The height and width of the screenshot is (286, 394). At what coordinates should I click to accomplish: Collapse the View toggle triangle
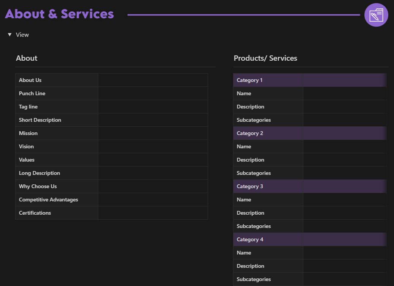[10, 35]
